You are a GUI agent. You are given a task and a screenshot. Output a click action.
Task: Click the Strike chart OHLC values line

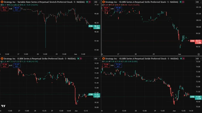[19, 61]
